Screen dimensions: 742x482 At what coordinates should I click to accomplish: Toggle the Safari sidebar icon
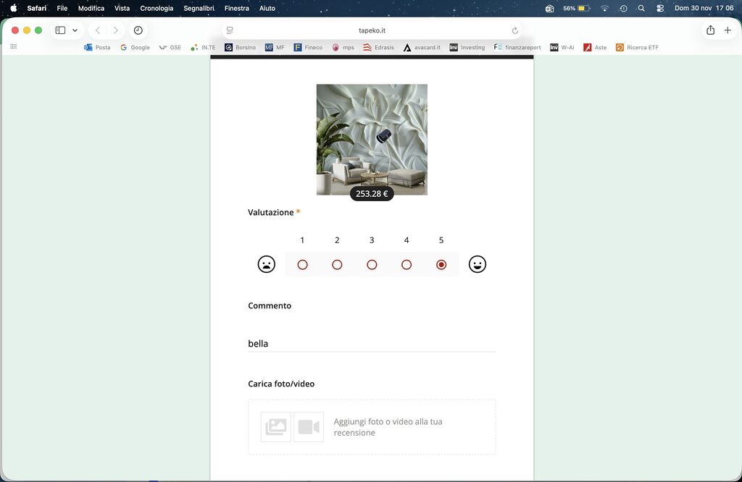click(x=60, y=30)
